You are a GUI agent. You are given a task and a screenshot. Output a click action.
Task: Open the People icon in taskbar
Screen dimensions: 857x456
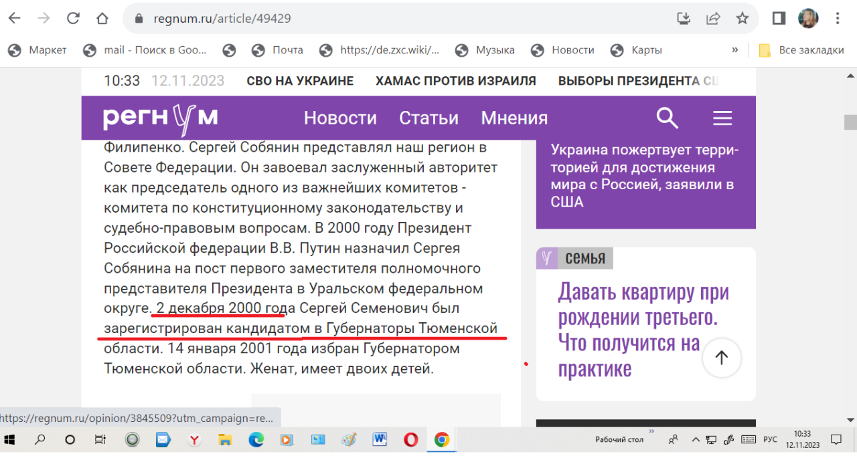tap(673, 439)
